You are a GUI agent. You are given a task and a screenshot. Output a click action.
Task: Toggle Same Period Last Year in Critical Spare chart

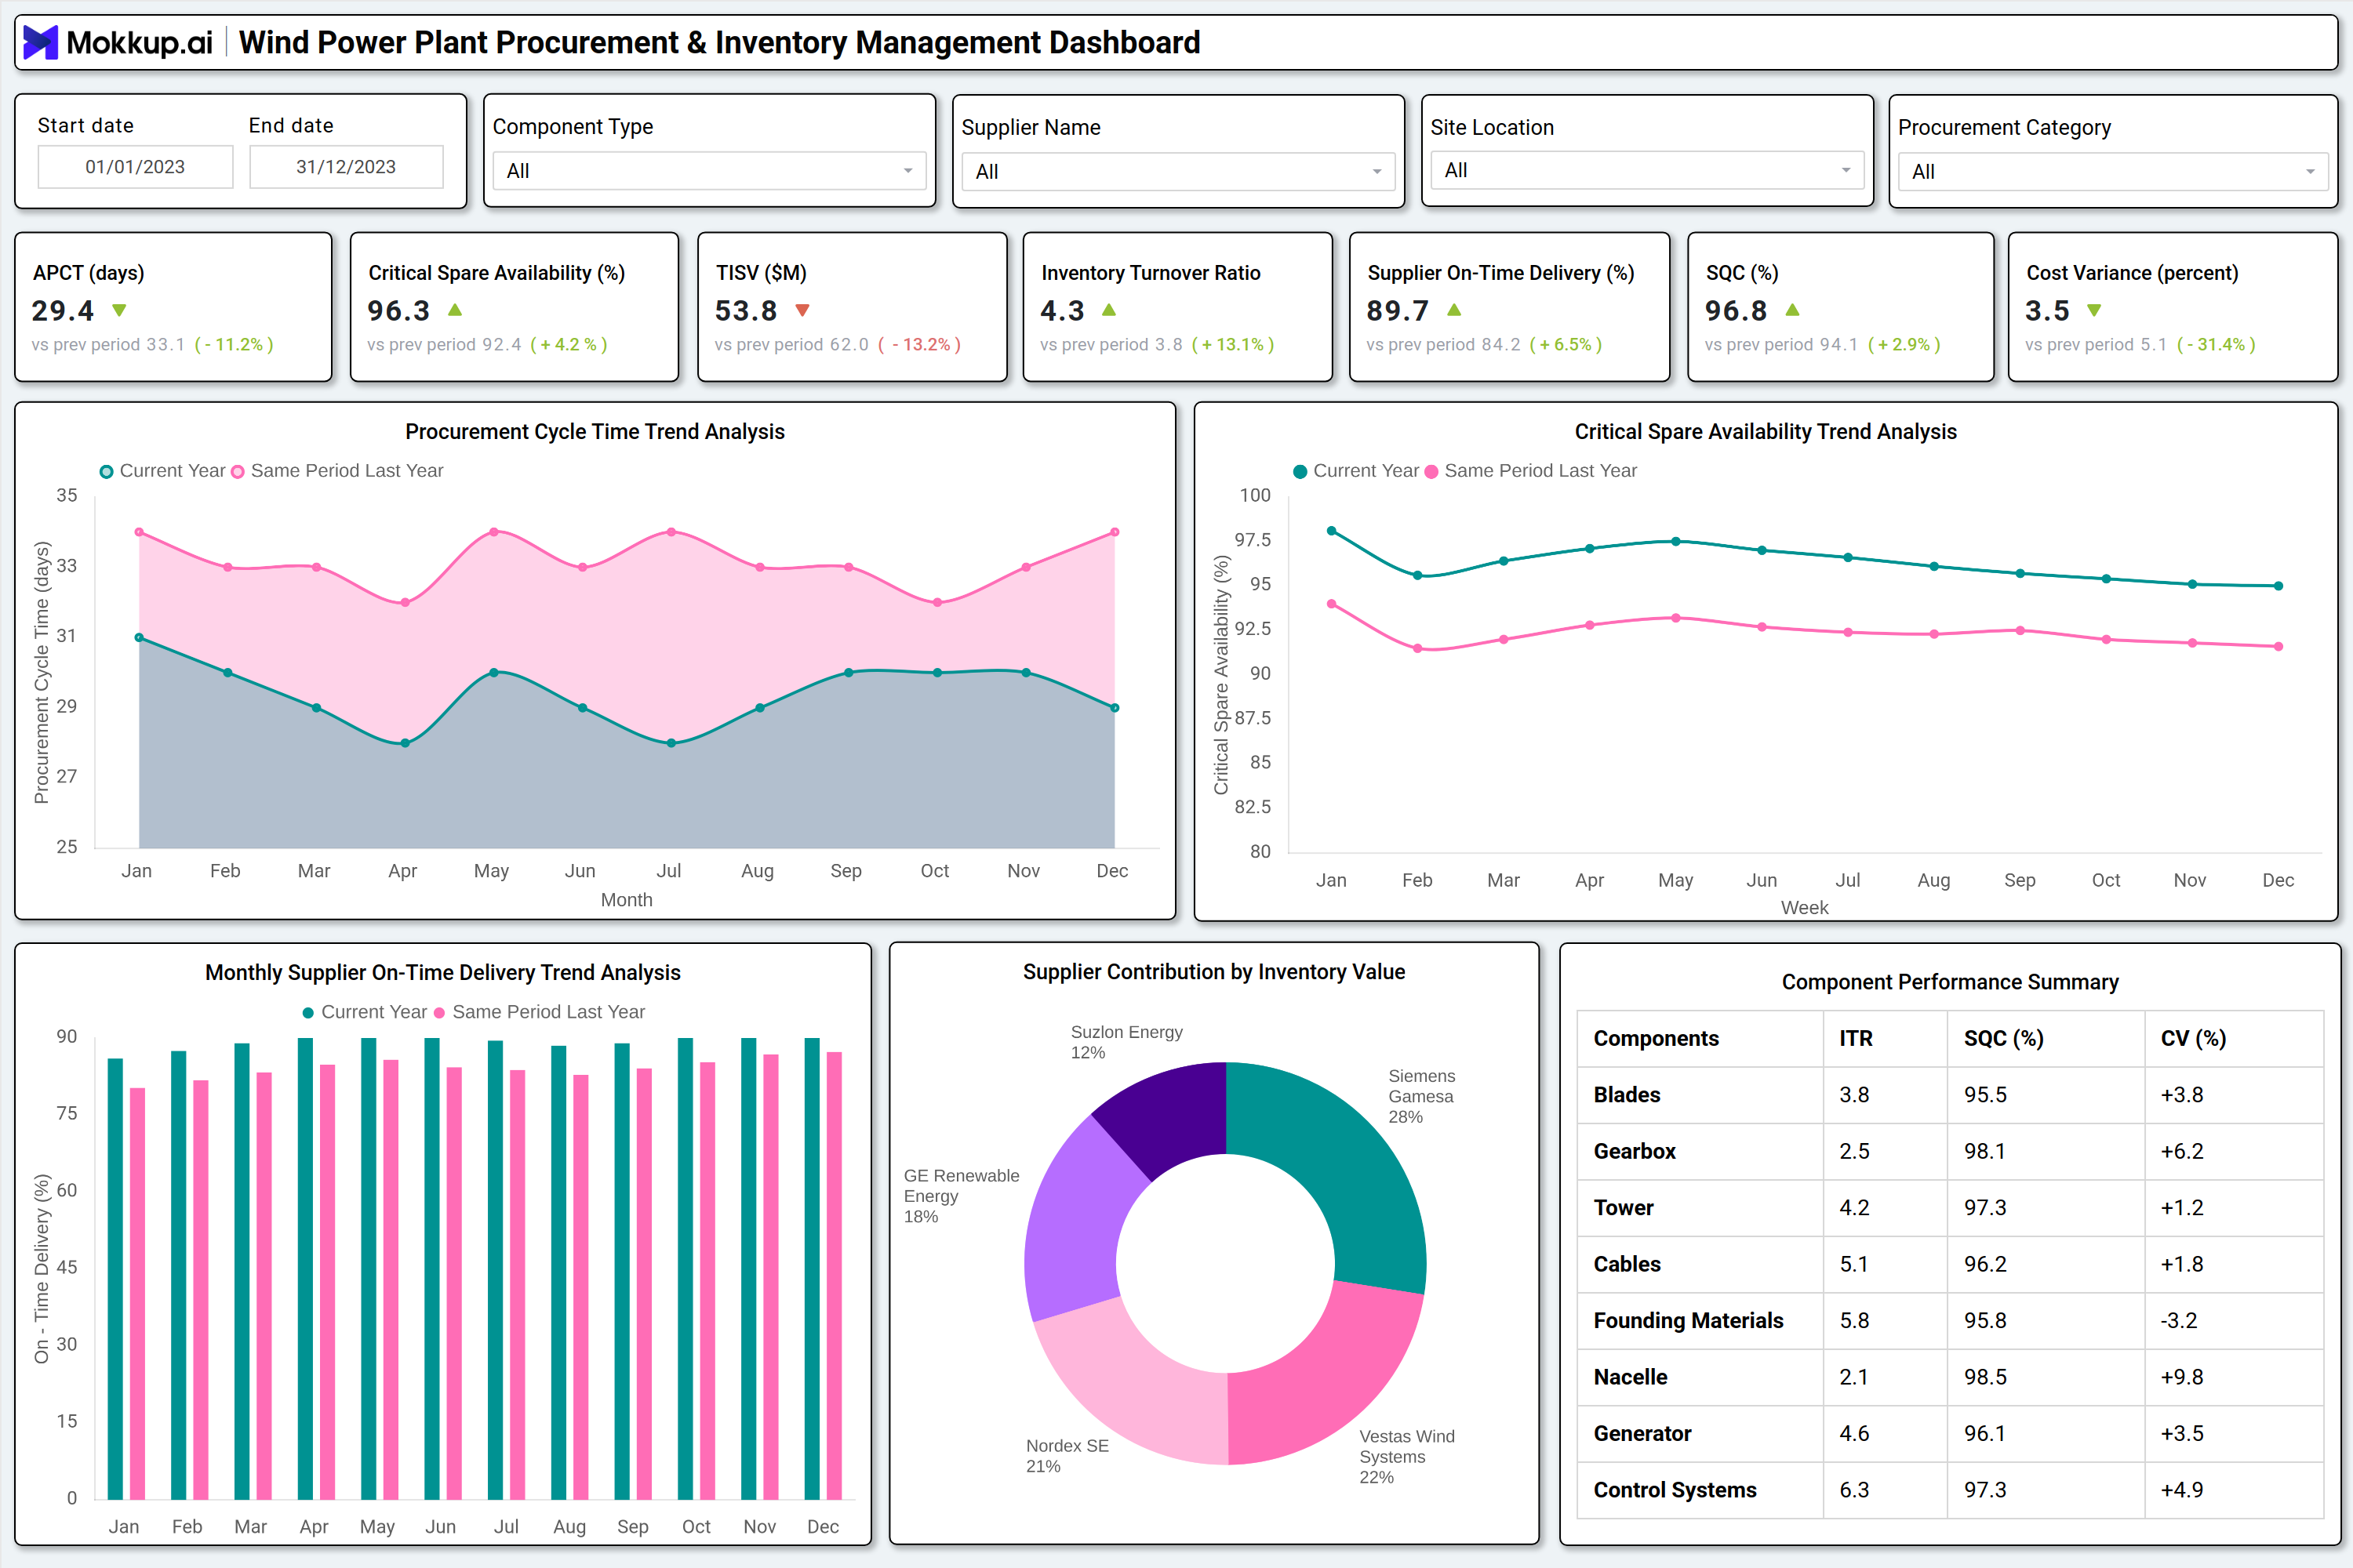(x=1531, y=471)
